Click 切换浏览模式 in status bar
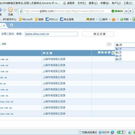This screenshot has height=135, width=135. coord(88,132)
